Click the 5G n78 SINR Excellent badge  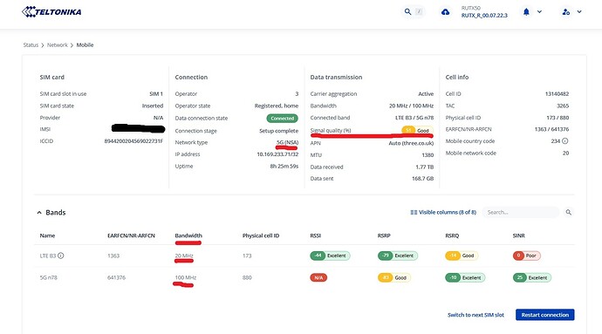point(531,277)
